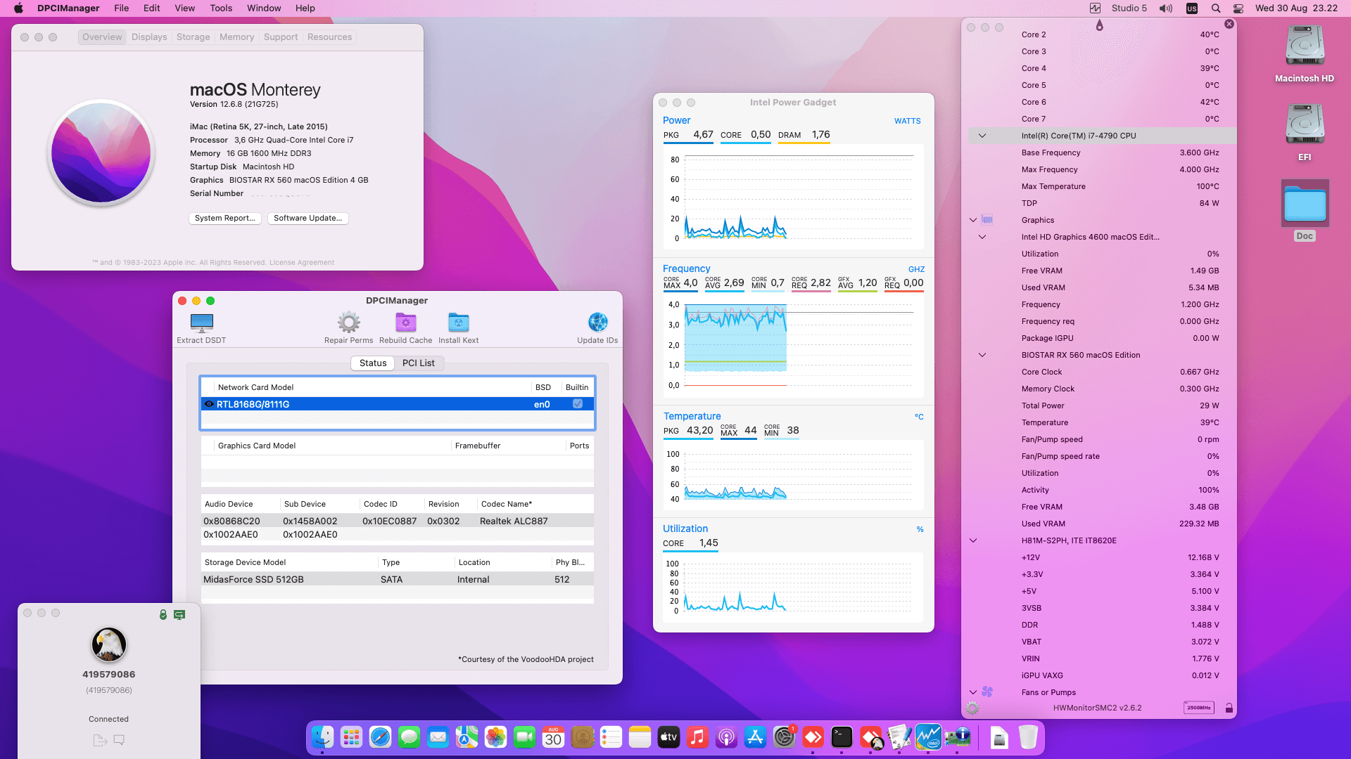1351x759 pixels.
Task: Click the Update IDs globe icon
Action: pos(597,323)
